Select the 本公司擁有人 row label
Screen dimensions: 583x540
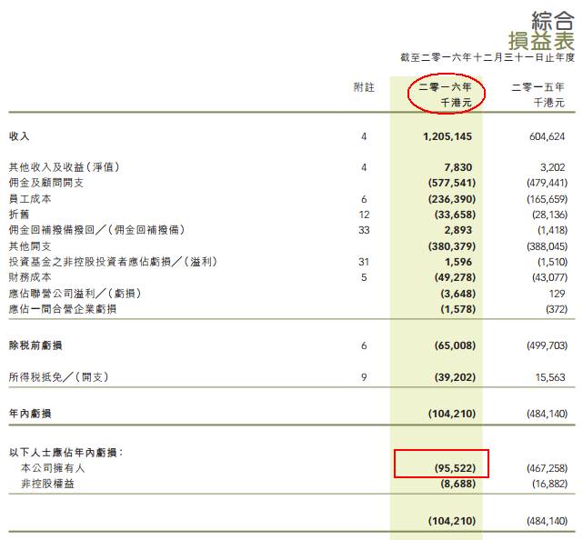click(x=53, y=468)
